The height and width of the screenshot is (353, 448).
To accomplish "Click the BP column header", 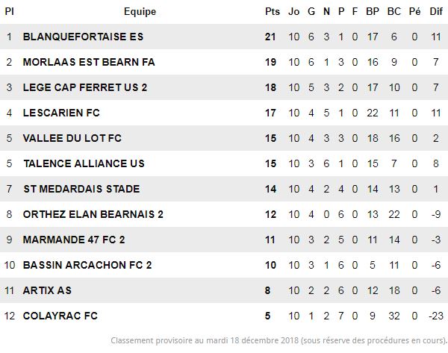I will click(373, 12).
